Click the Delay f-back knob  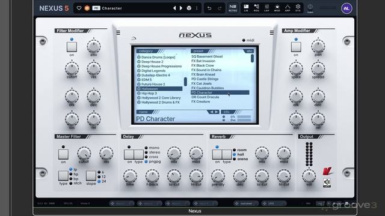click(x=152, y=176)
